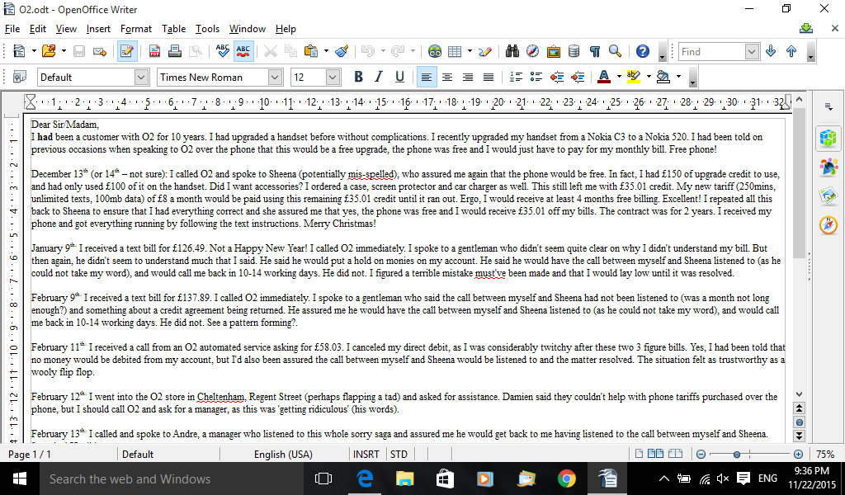Apply highlighting color
Screen dimensions: 845x495
coord(634,77)
